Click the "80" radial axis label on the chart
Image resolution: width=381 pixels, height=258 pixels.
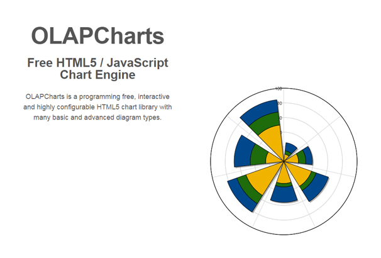pos(280,103)
